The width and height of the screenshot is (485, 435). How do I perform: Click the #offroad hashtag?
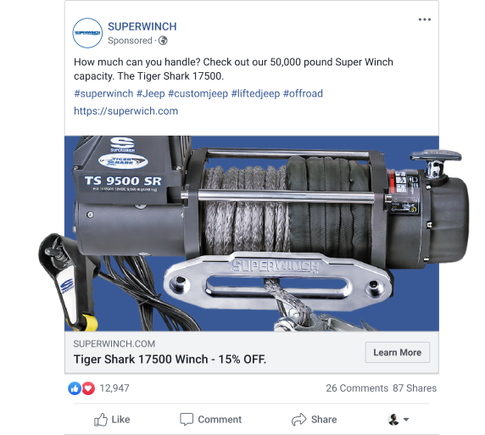303,93
